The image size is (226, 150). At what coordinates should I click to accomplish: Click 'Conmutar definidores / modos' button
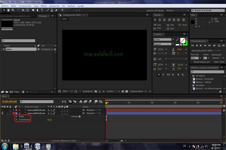click(x=64, y=141)
